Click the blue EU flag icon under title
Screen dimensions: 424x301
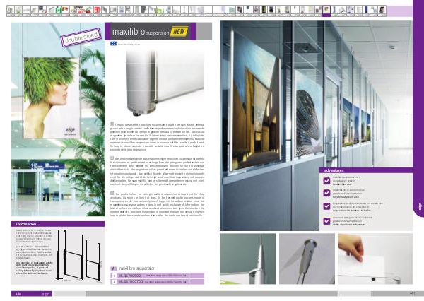113,44
